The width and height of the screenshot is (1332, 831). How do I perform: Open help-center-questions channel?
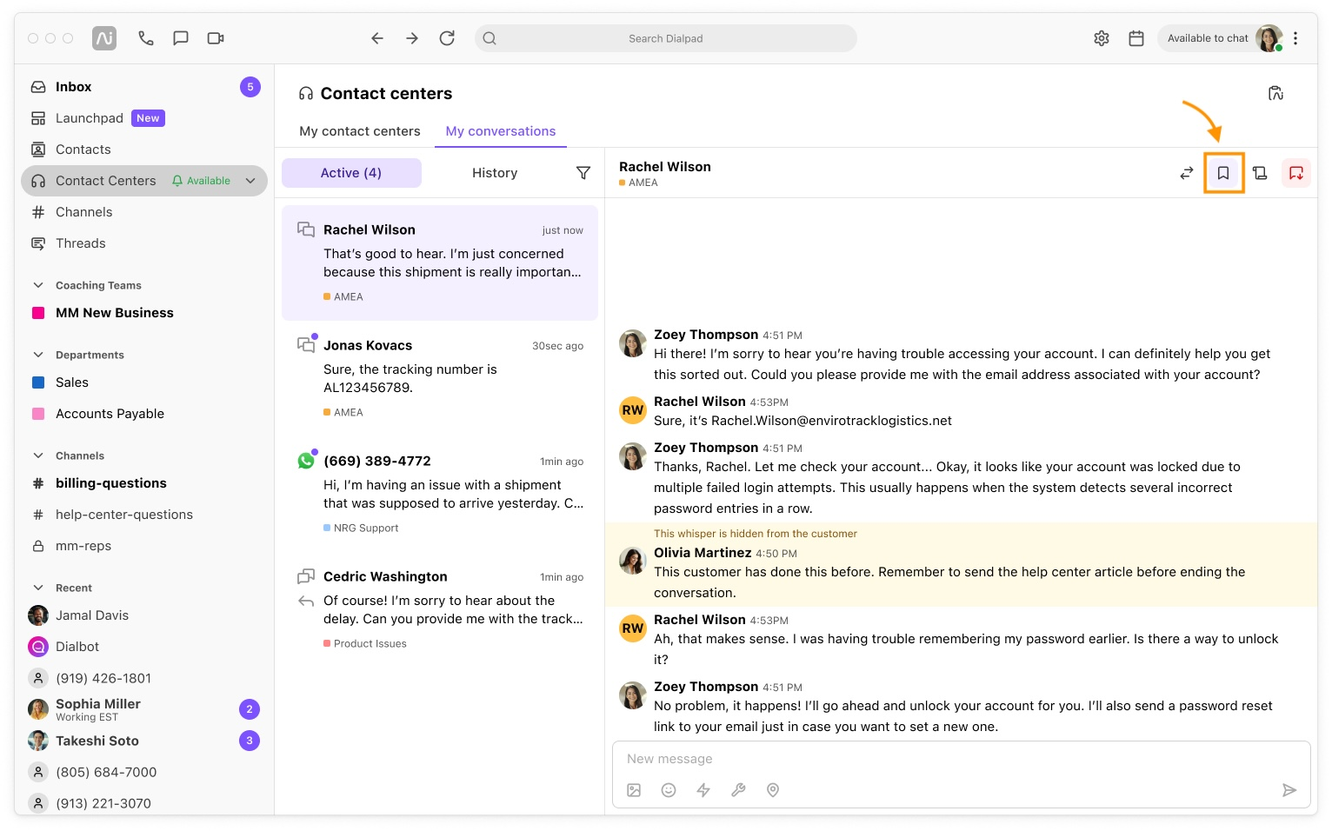tap(144, 515)
